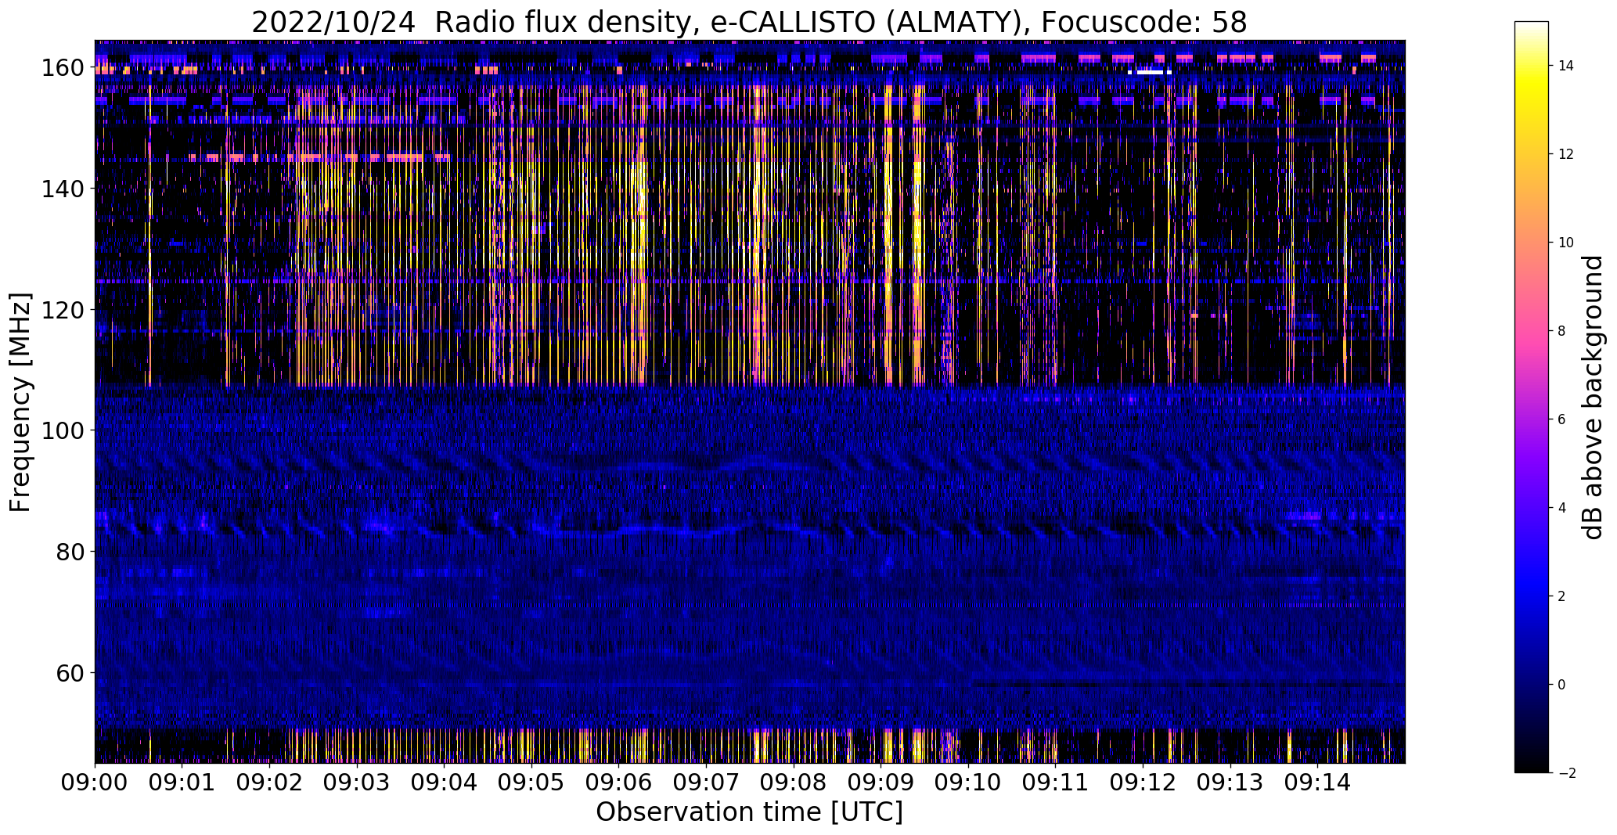Screen dimensions: 1617x835
Task: Click the colorbar tick label 8
Action: (x=1562, y=331)
